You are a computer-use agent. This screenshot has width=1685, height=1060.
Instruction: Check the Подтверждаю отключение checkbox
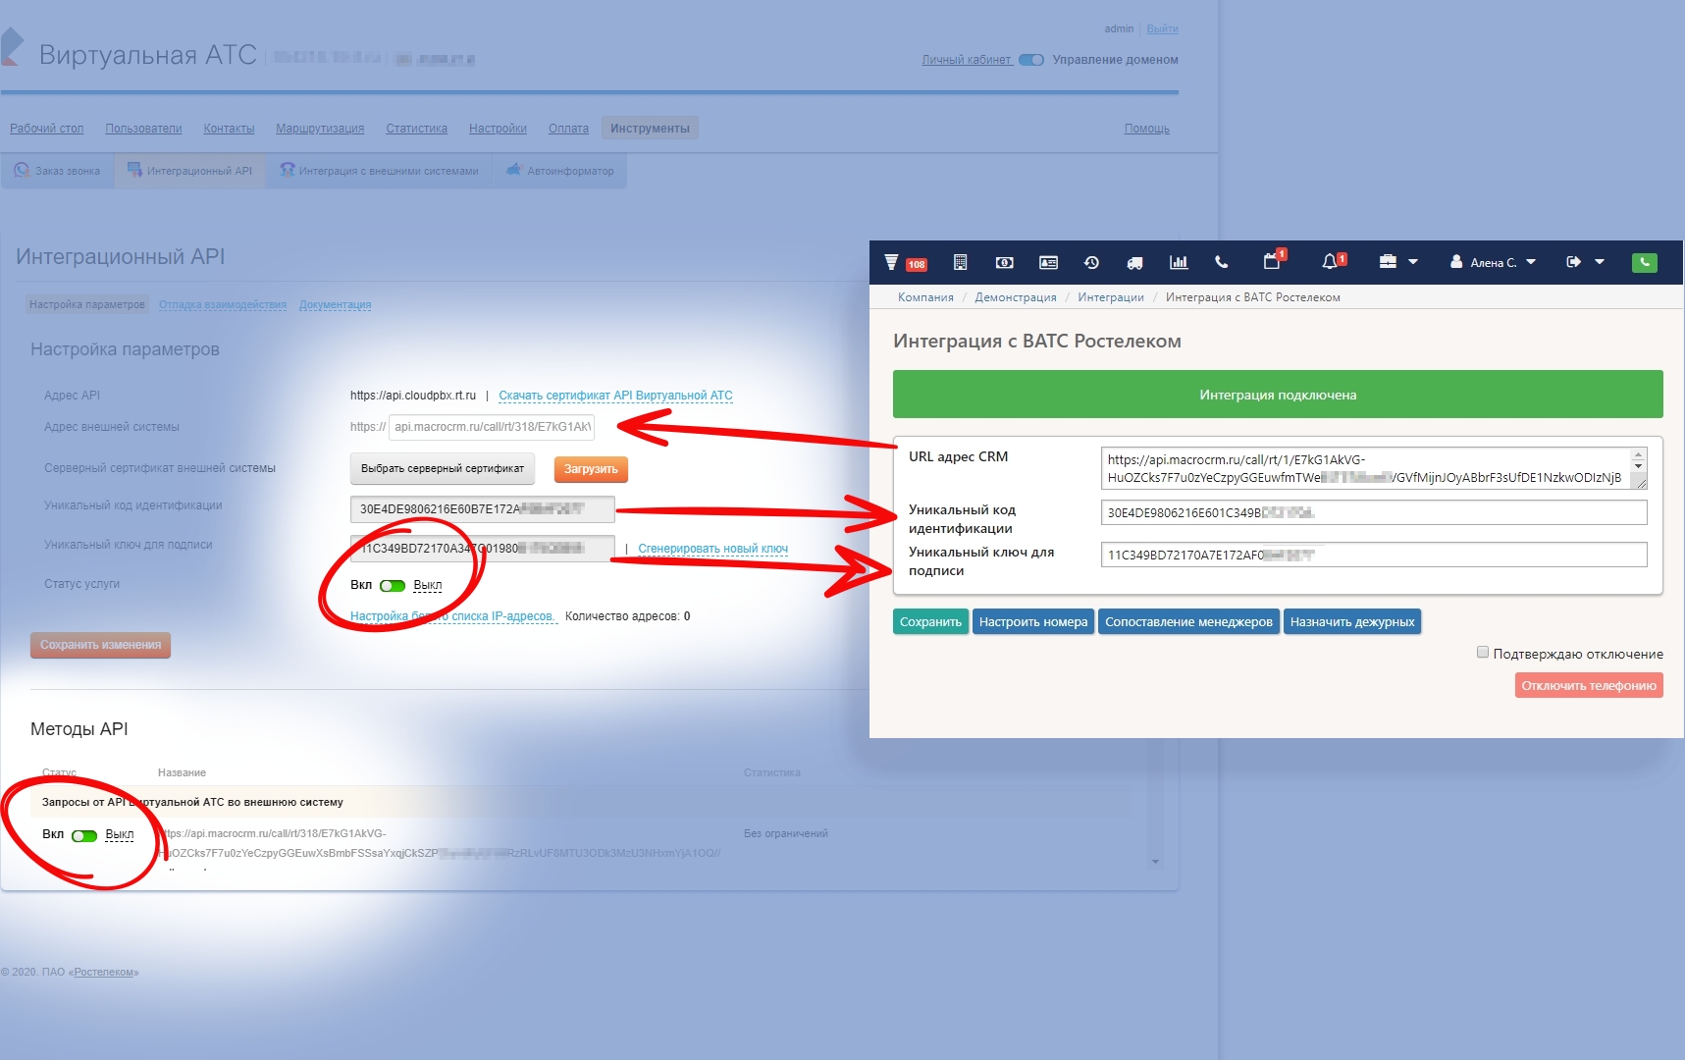coord(1483,653)
